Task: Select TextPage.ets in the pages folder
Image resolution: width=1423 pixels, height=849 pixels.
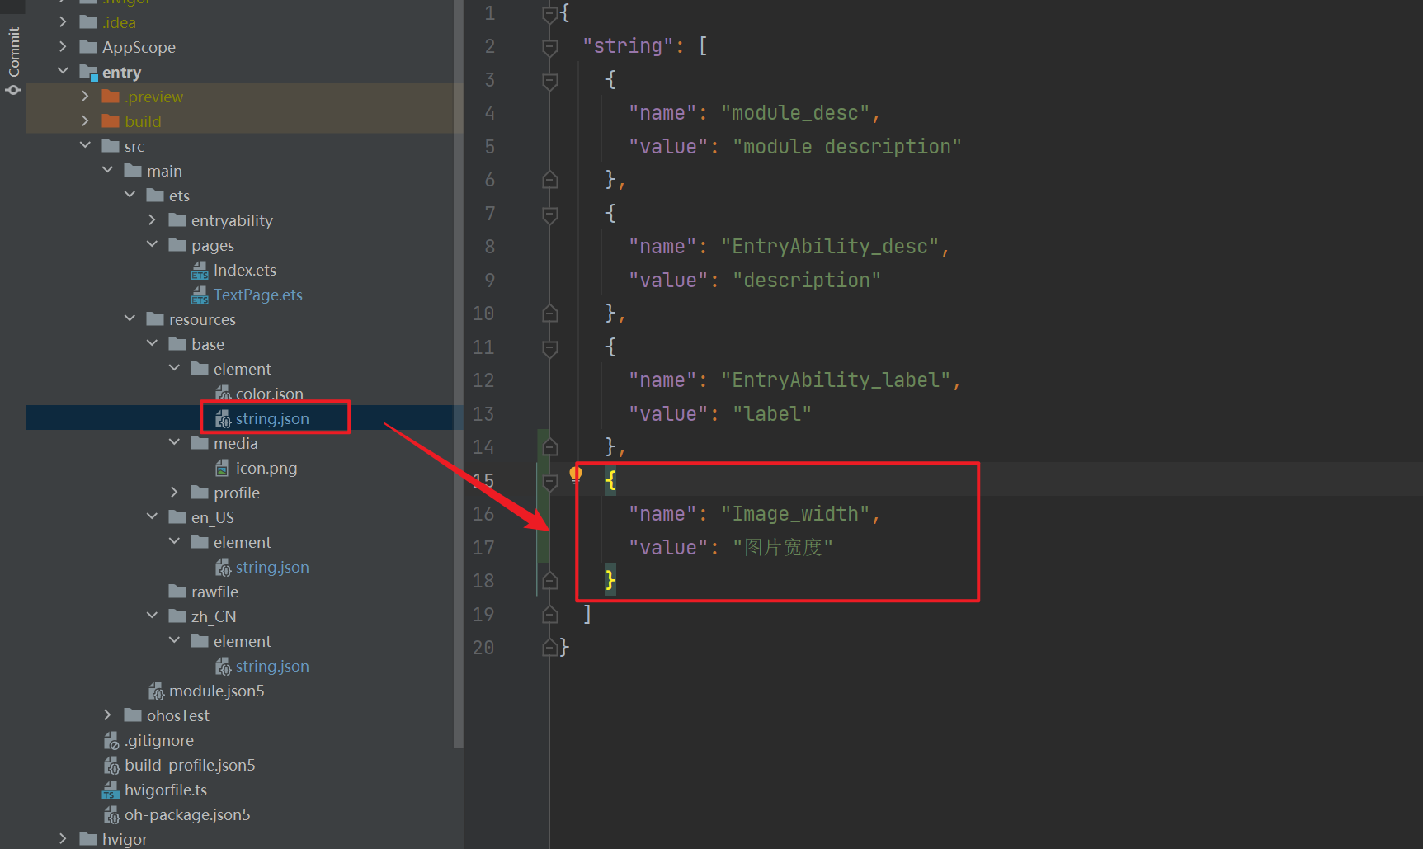Action: click(x=257, y=295)
